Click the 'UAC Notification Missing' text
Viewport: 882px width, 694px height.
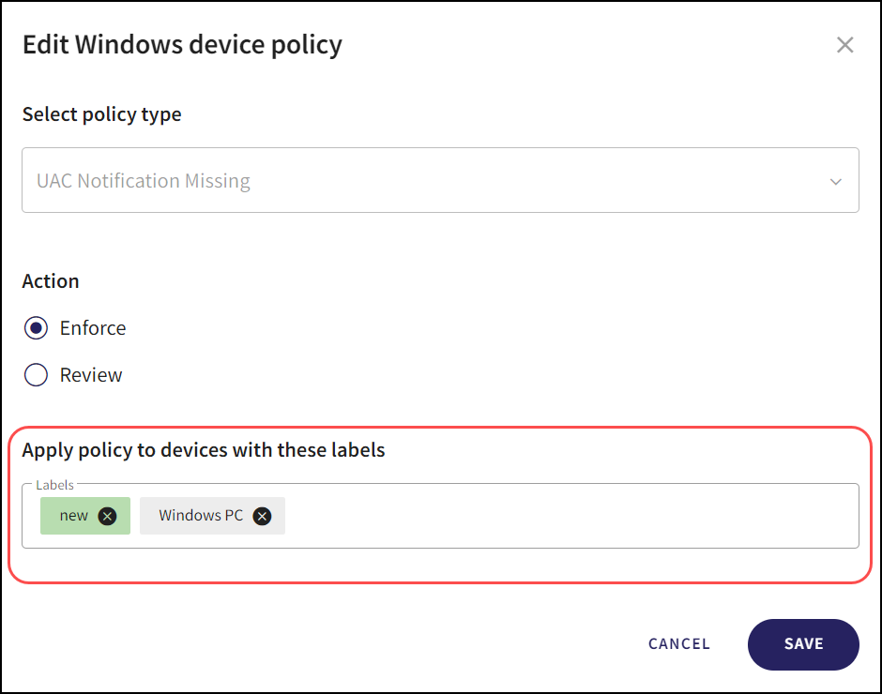point(144,181)
